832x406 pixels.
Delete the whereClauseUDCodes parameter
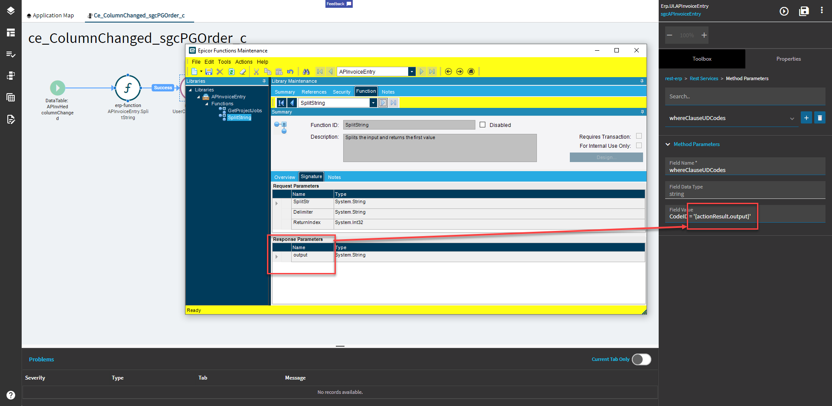click(x=820, y=118)
